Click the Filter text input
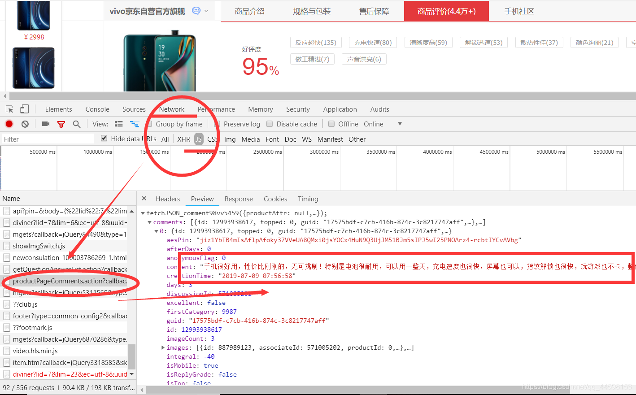Screen dimensions: 636x395 coord(48,139)
